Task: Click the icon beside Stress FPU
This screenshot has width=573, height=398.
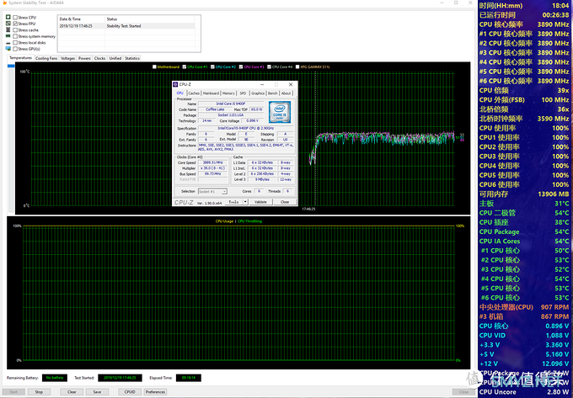Action: point(9,24)
